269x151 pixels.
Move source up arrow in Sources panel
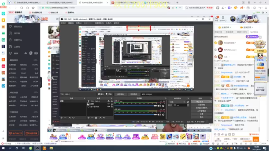[100, 118]
